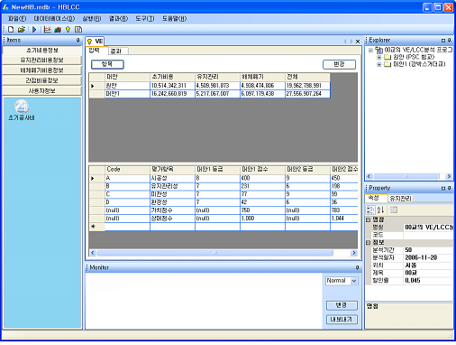
Task: Switch to the 속성 property tab
Action: pos(375,198)
